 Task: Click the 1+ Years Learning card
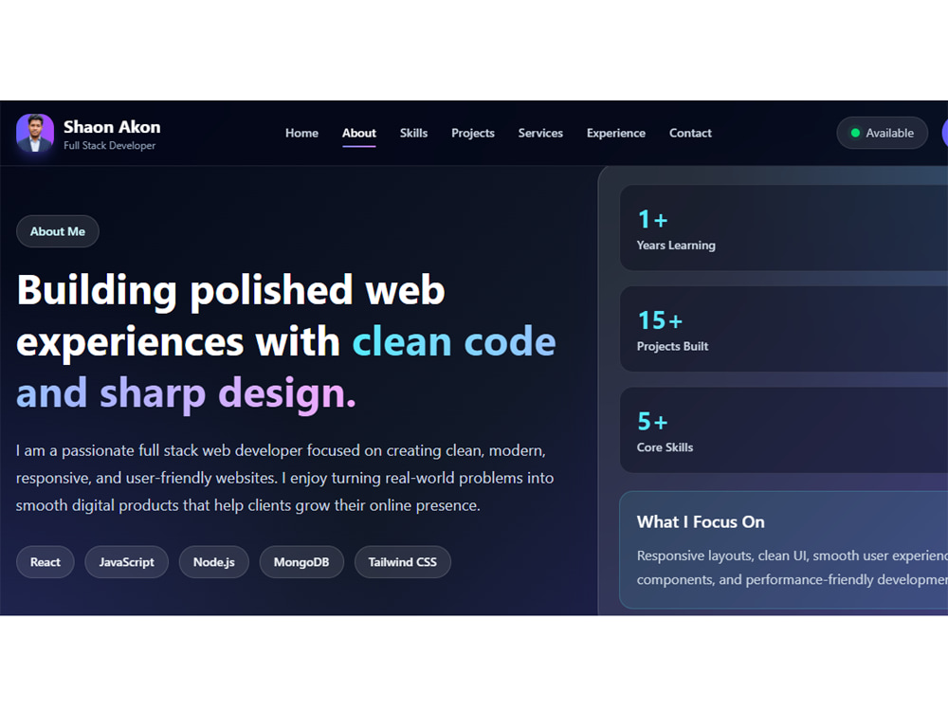784,228
